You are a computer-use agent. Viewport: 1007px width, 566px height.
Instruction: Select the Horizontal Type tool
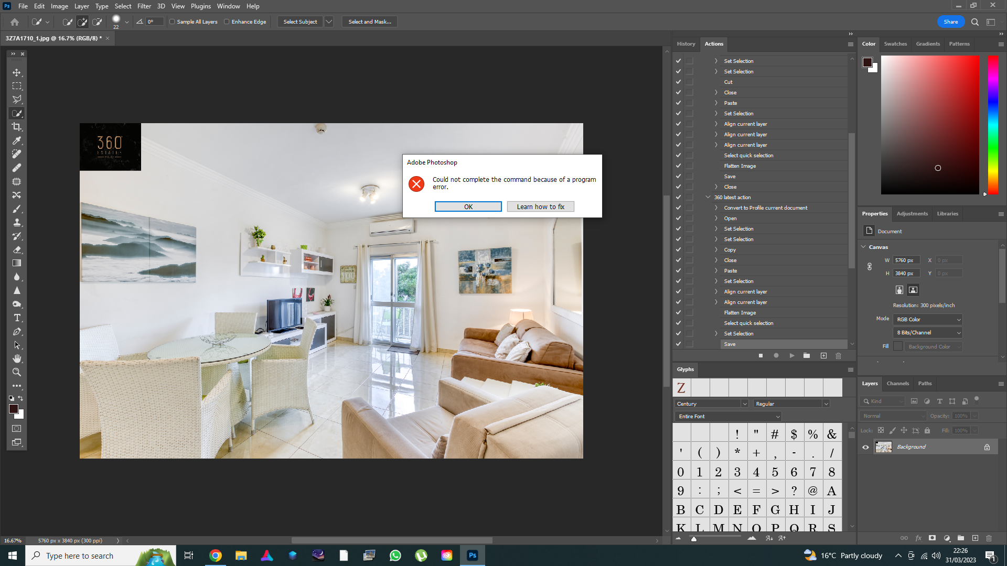tap(17, 318)
